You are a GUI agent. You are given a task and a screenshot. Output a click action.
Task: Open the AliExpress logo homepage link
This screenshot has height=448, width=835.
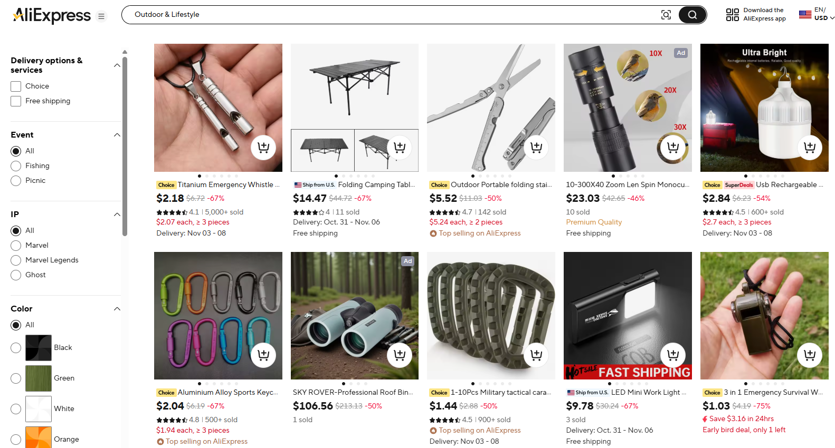coord(51,15)
